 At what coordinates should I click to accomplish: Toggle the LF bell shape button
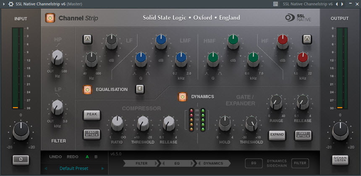pyautogui.click(x=87, y=39)
